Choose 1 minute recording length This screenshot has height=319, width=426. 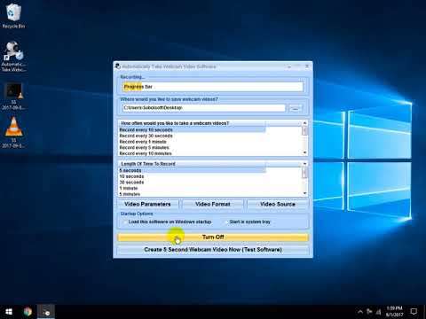click(193, 188)
